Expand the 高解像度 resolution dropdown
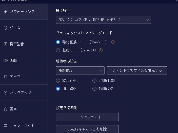178x133 pixels. (x=80, y=70)
